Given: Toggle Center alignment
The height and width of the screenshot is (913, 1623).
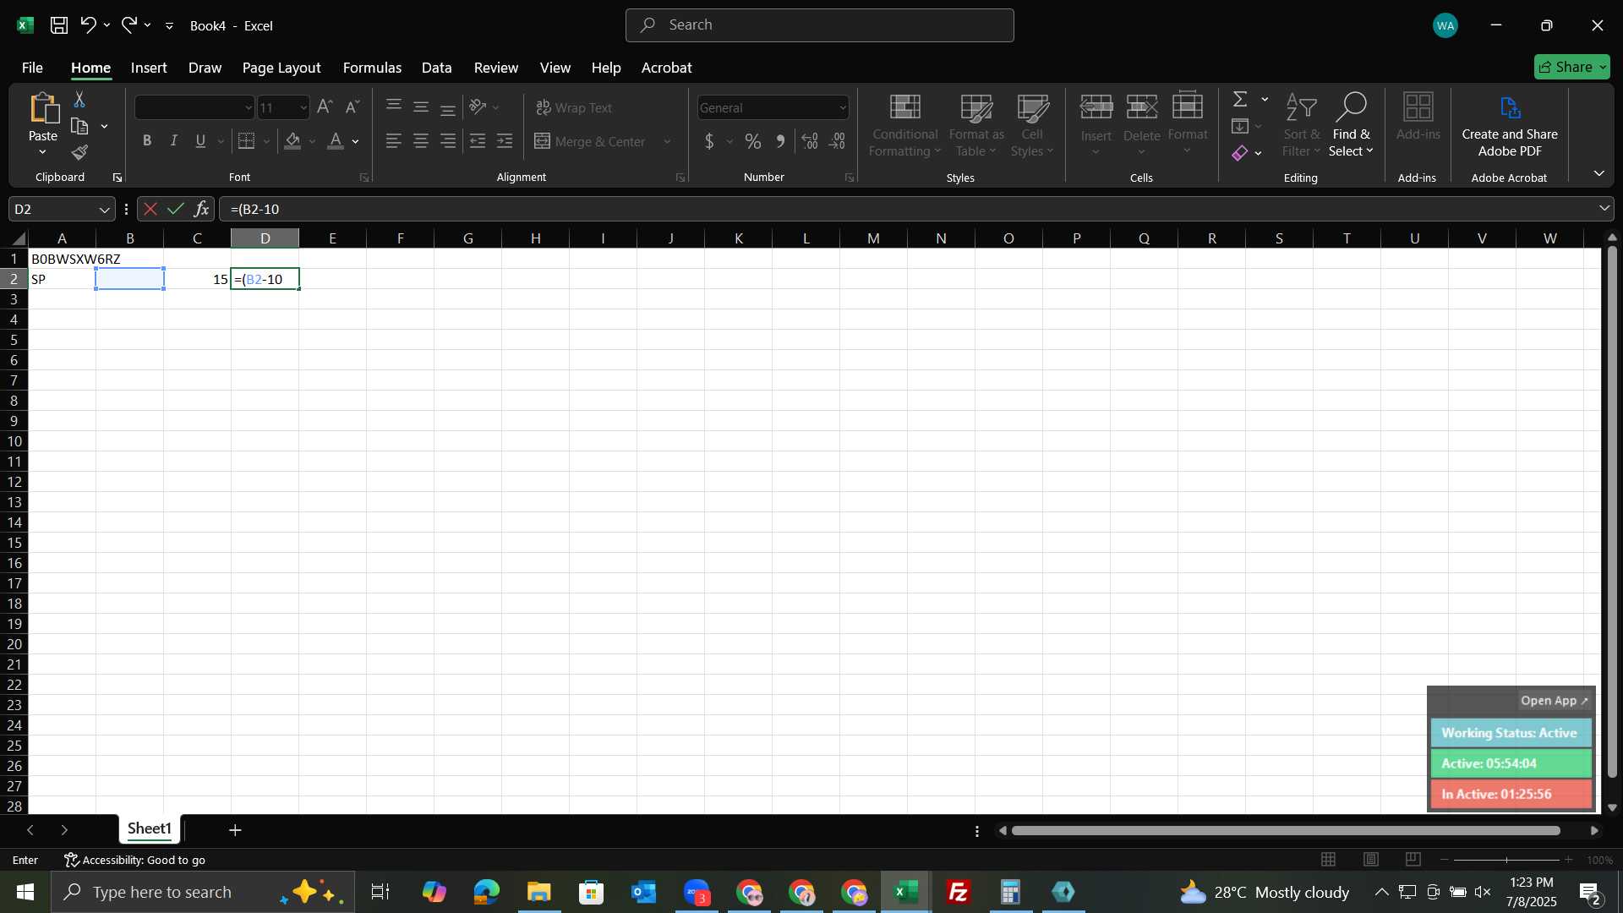Looking at the screenshot, I should point(421,141).
